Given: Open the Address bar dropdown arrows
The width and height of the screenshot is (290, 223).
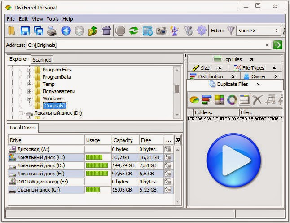Looking at the screenshot, I should (267, 45).
